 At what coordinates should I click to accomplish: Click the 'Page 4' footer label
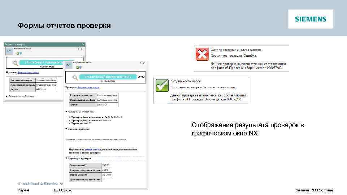click(23, 190)
